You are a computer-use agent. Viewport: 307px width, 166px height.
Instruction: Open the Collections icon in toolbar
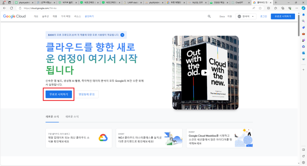283,8
